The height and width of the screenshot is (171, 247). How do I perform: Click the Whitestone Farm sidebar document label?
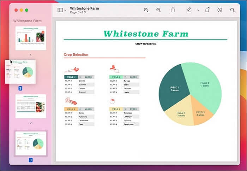tap(27, 21)
